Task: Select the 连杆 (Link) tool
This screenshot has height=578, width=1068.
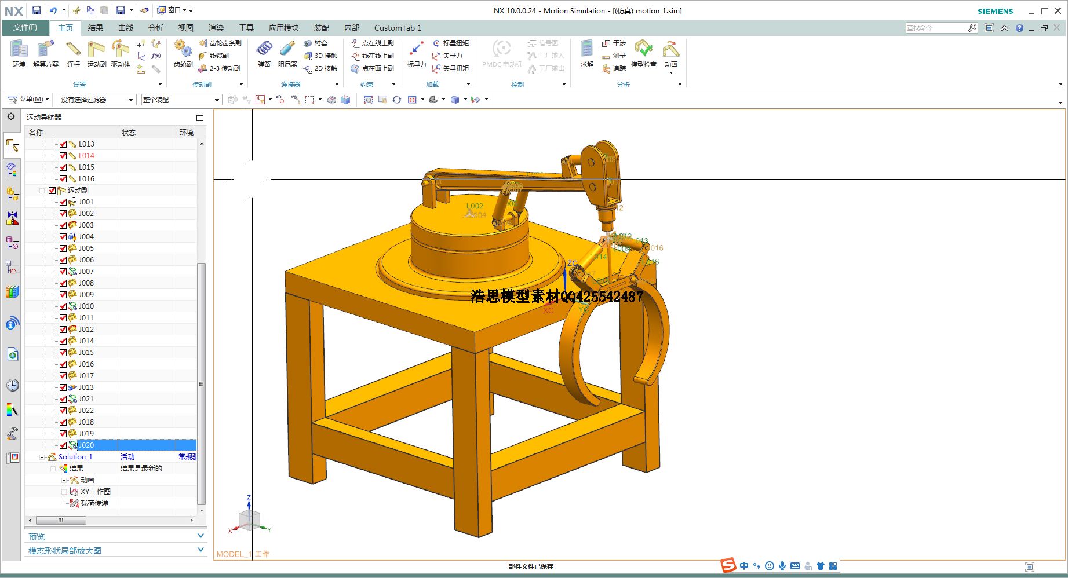Action: click(x=73, y=54)
